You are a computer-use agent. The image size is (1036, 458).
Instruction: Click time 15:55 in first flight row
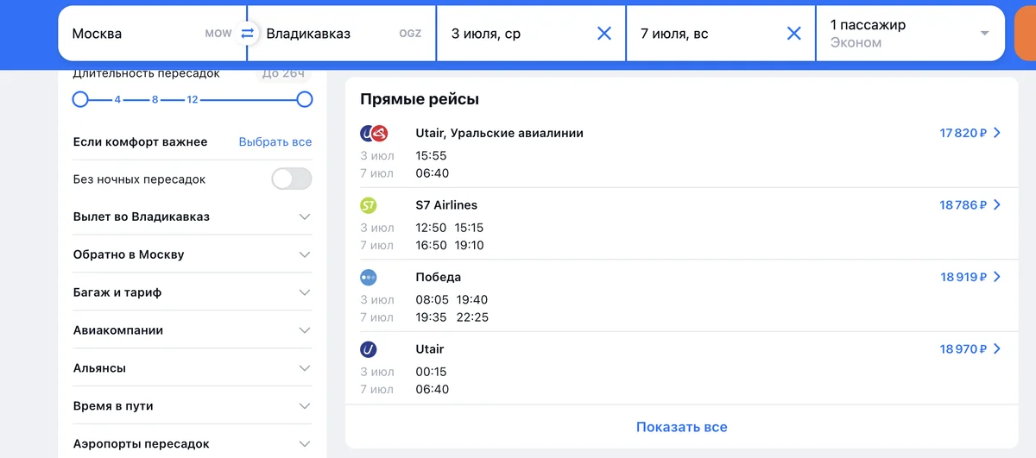tap(431, 156)
